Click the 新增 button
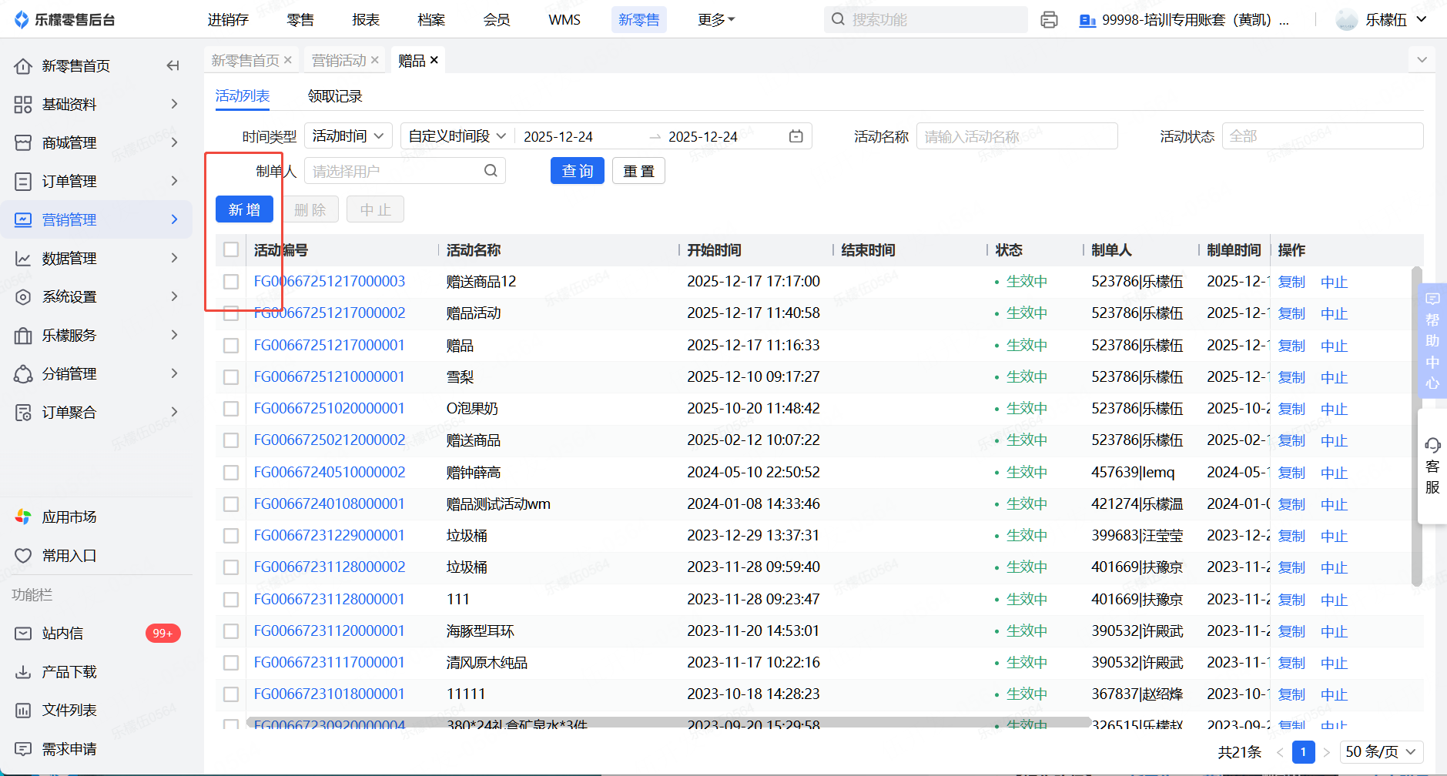The image size is (1447, 776). click(244, 209)
